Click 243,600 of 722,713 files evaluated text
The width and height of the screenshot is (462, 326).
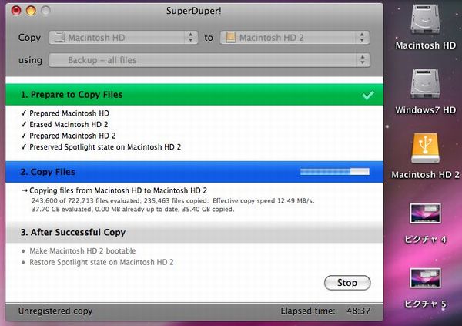(173, 201)
